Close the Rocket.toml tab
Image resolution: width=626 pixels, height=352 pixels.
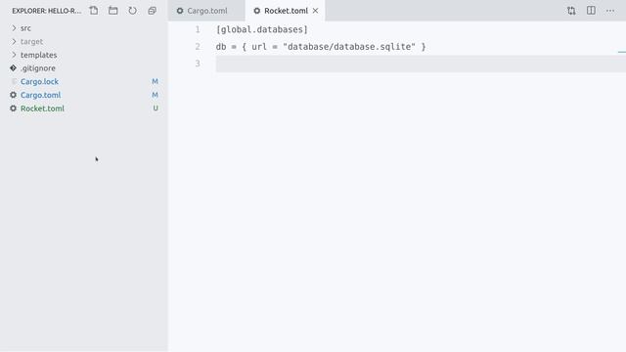click(315, 11)
